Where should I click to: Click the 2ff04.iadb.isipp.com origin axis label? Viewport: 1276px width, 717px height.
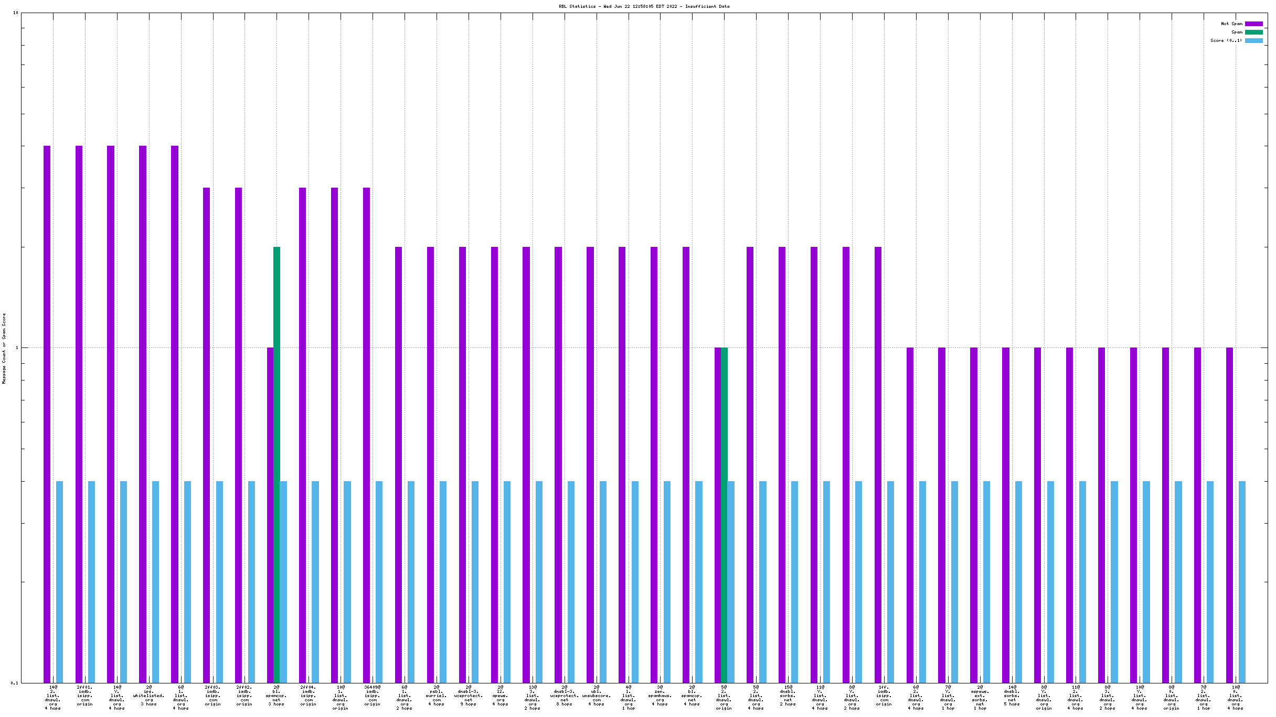coord(308,696)
